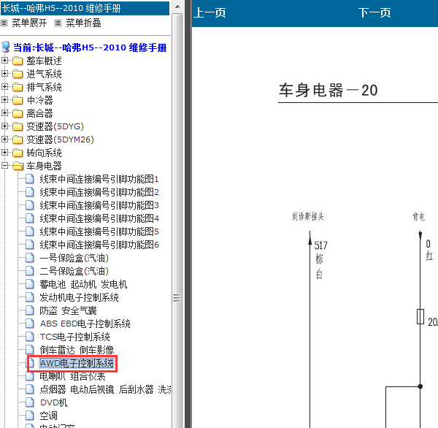Click the 变速器(5DYM26) folder icon

[x=18, y=140]
